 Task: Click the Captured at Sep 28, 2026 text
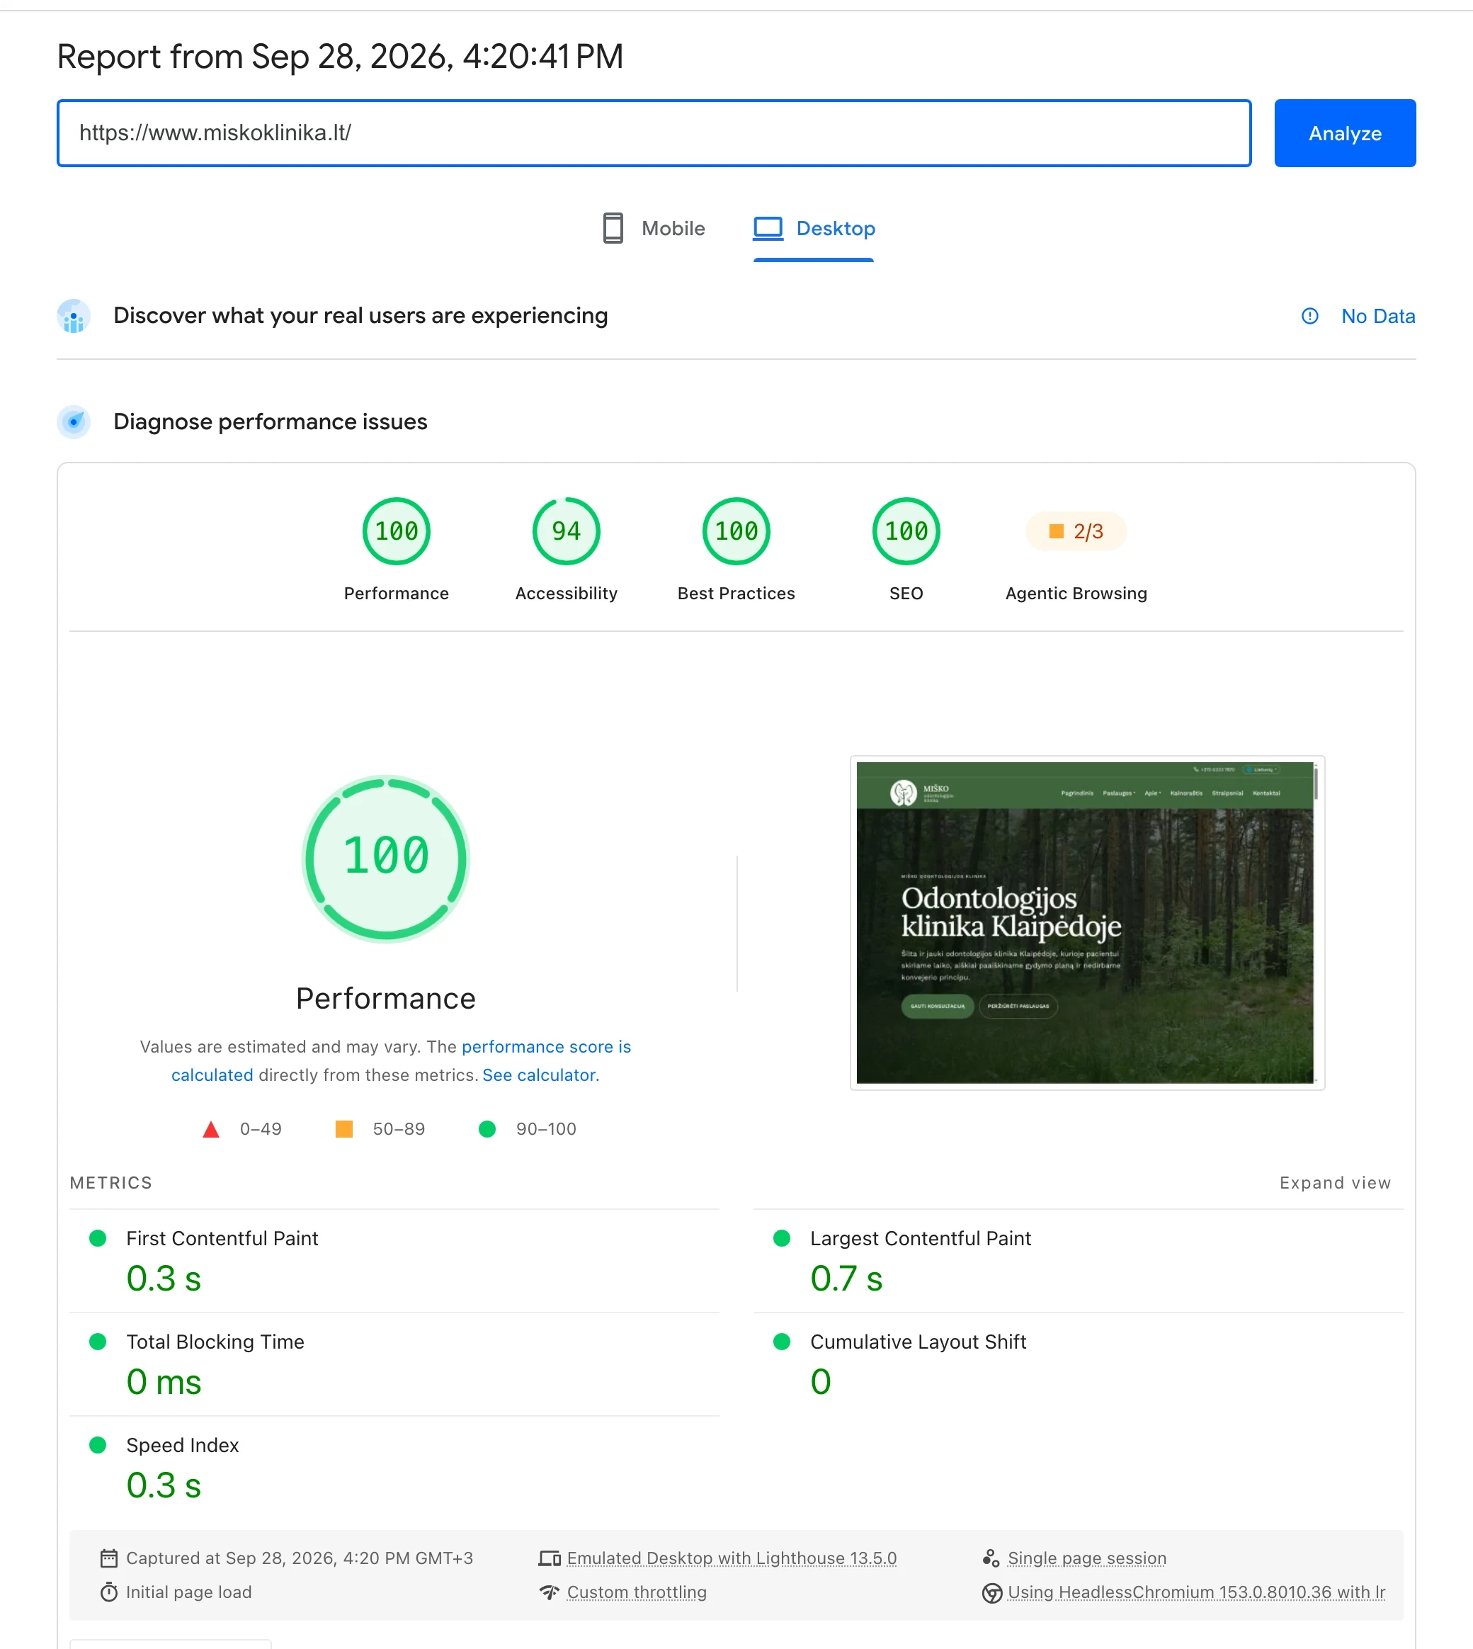[300, 1558]
